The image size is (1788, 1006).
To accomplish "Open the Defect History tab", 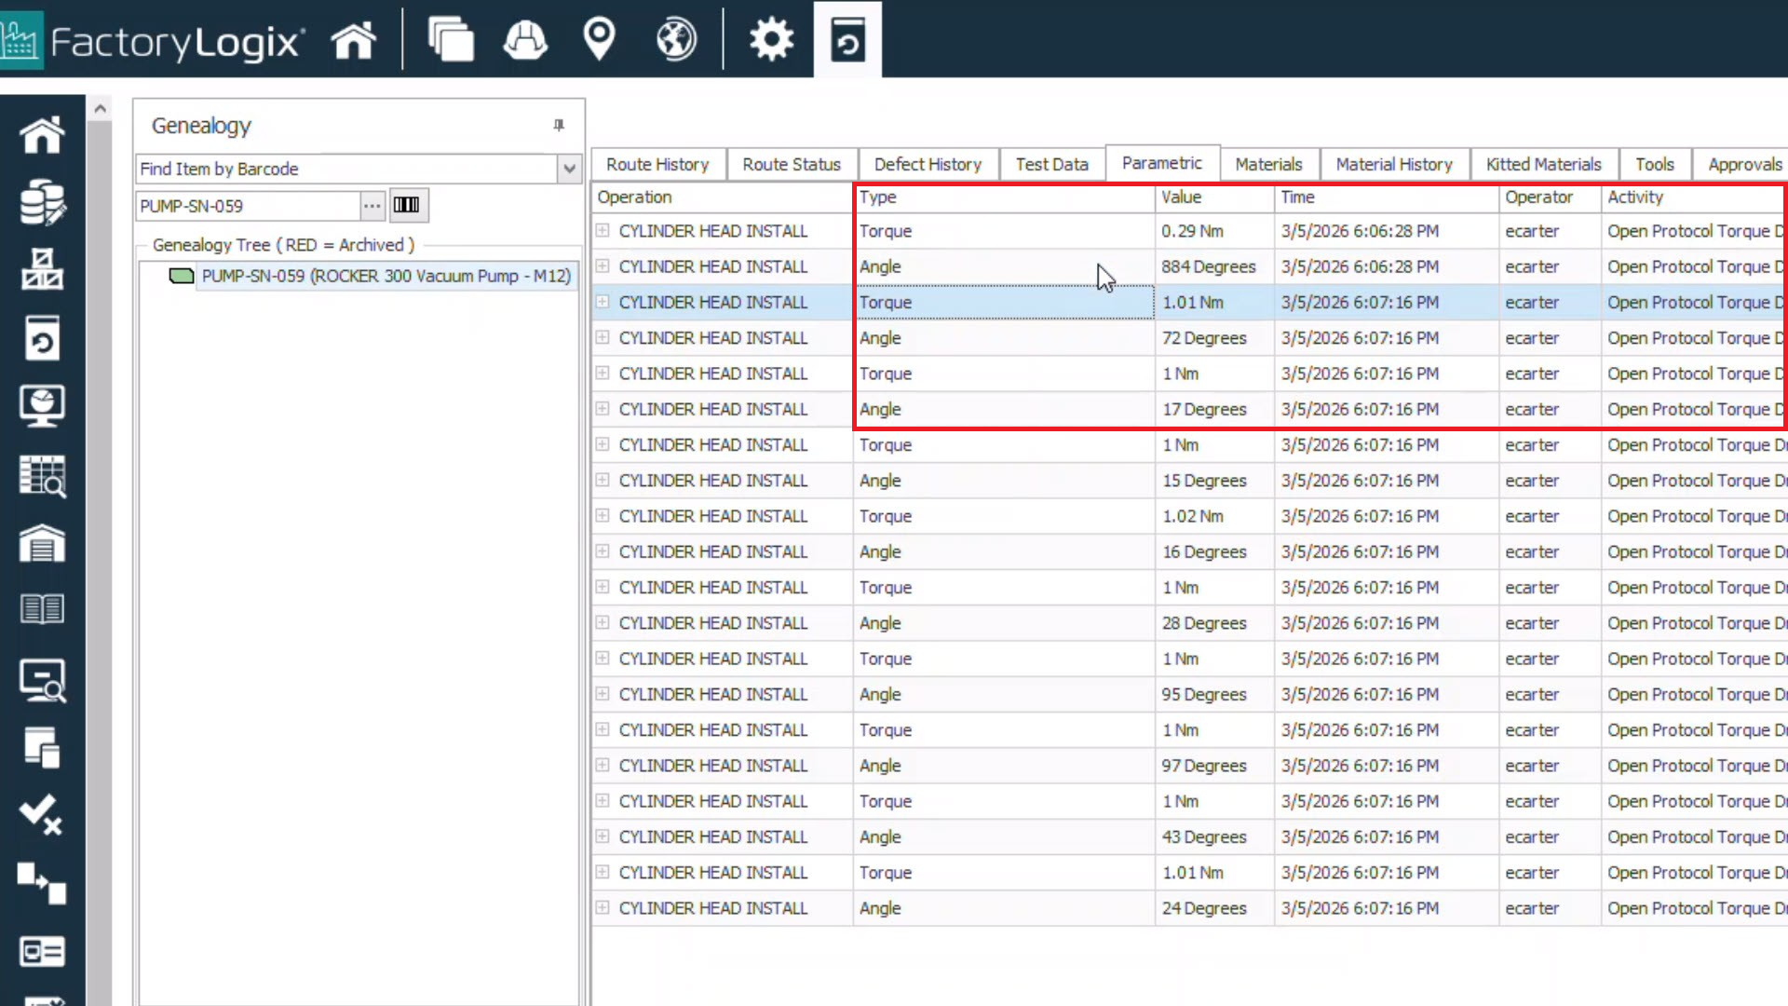I will coord(928,164).
